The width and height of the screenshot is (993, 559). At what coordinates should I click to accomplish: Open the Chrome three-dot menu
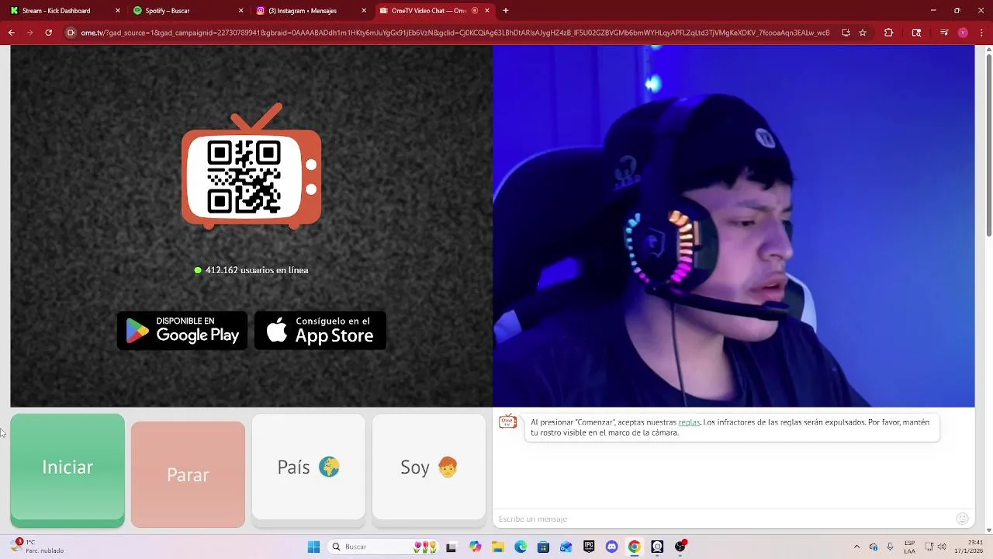coord(981,33)
